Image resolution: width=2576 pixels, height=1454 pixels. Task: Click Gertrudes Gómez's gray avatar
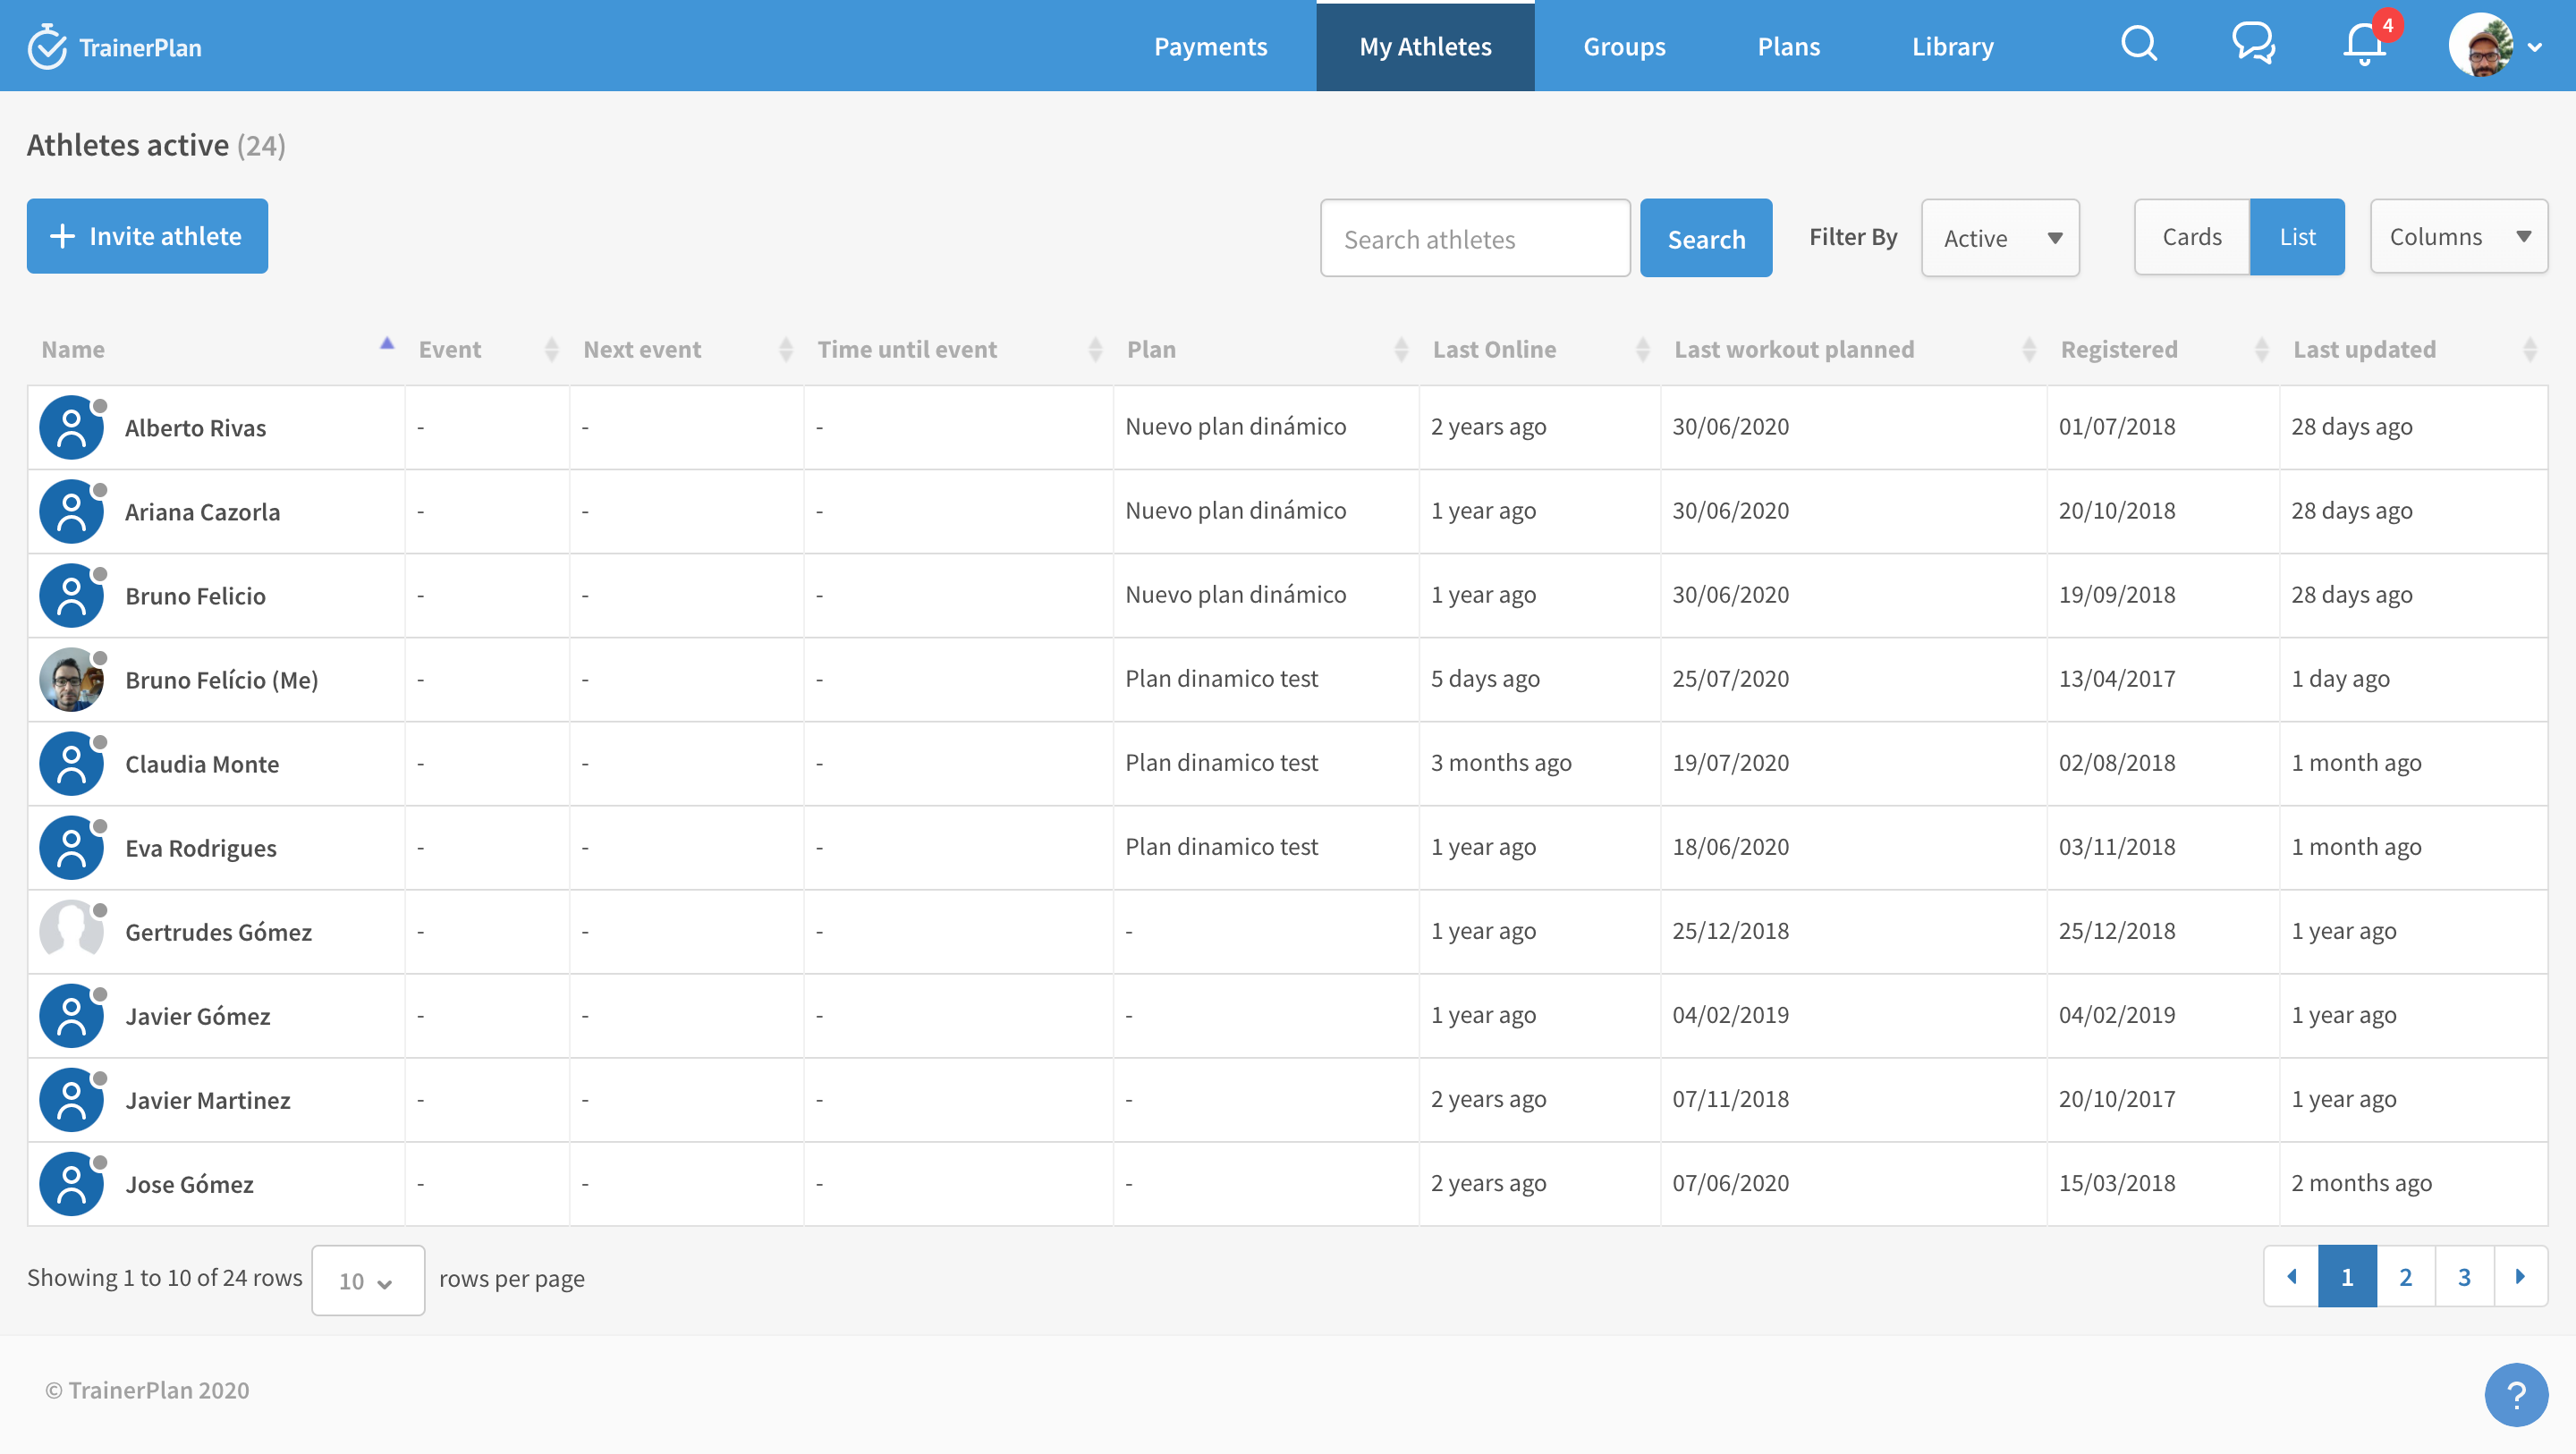click(71, 932)
